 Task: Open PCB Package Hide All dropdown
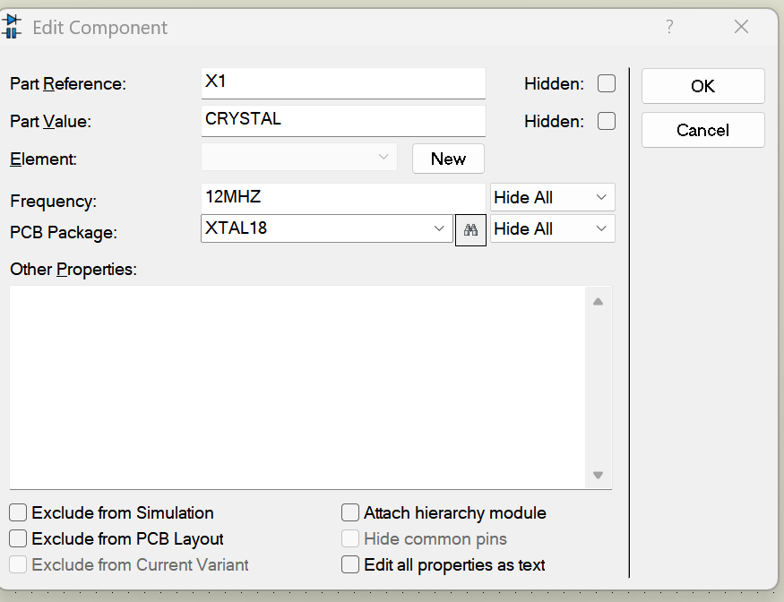[x=552, y=229]
